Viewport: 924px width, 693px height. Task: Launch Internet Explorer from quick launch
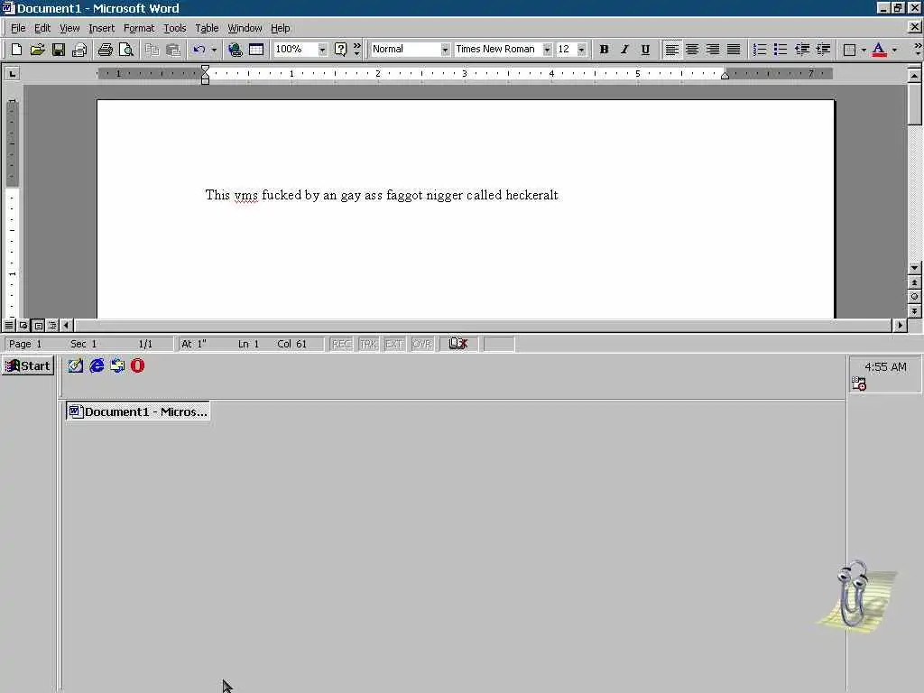97,366
